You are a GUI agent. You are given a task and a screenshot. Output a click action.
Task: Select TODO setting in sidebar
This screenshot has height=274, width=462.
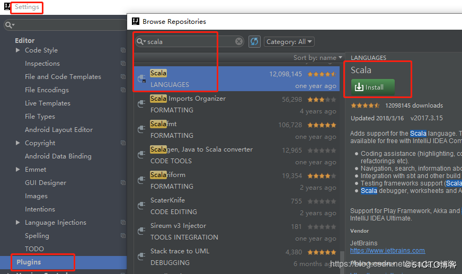click(x=34, y=249)
